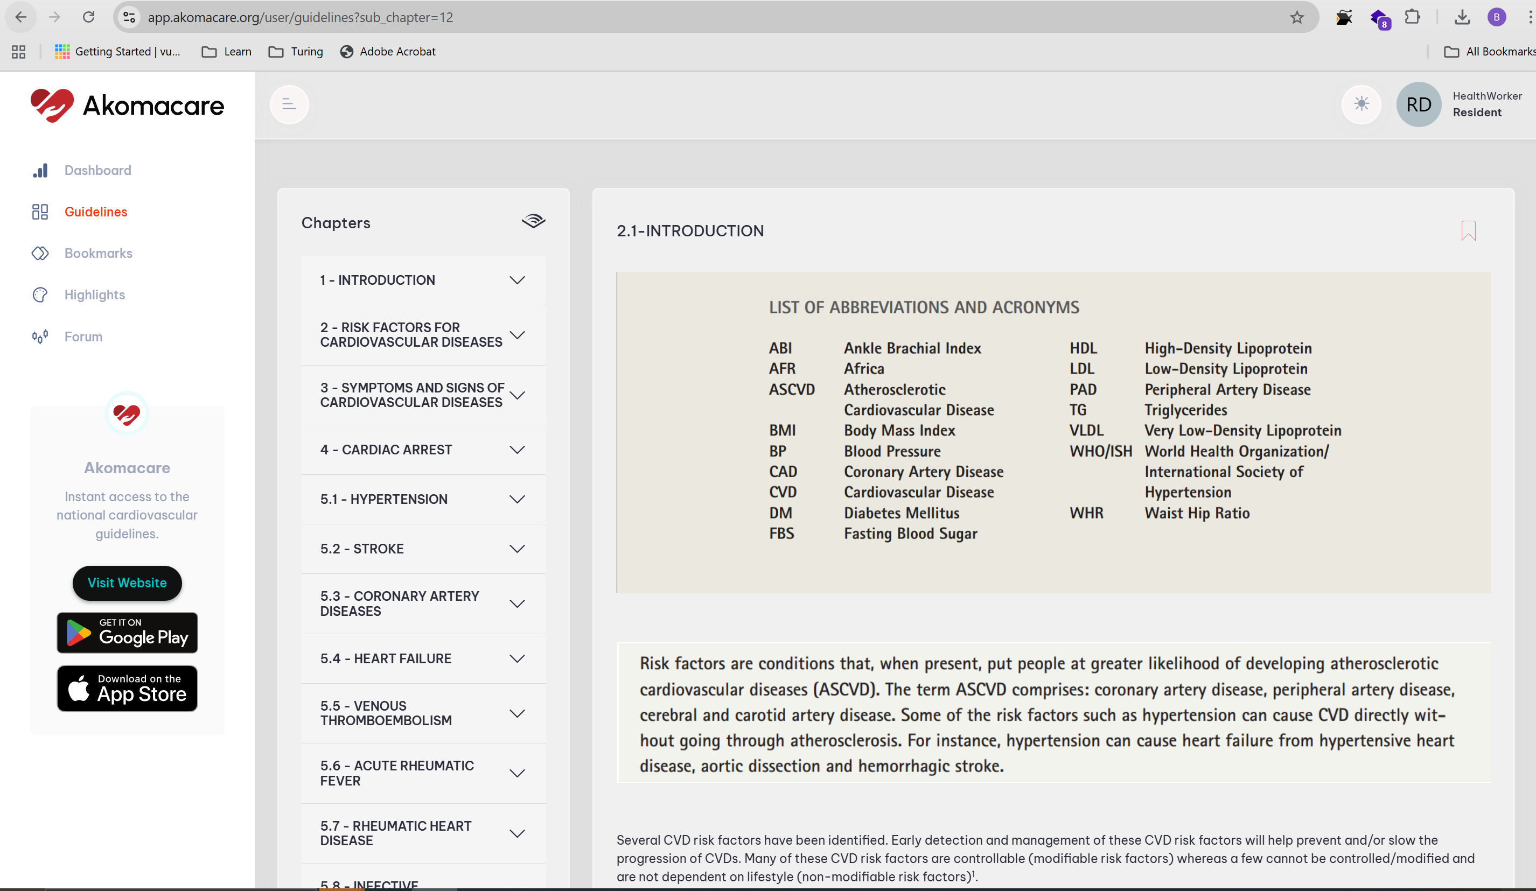The width and height of the screenshot is (1536, 891).
Task: Click the Visit Website button
Action: [x=127, y=583]
